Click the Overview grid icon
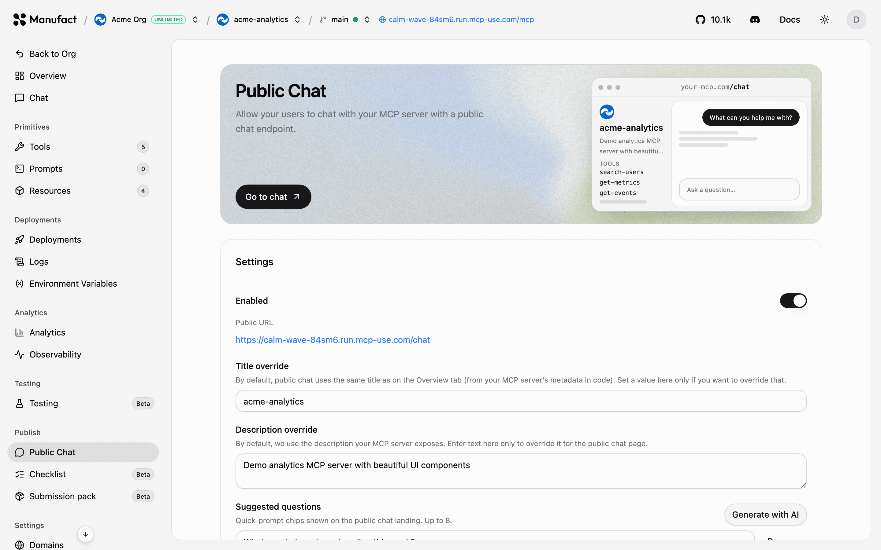The width and height of the screenshot is (881, 550). click(x=20, y=76)
